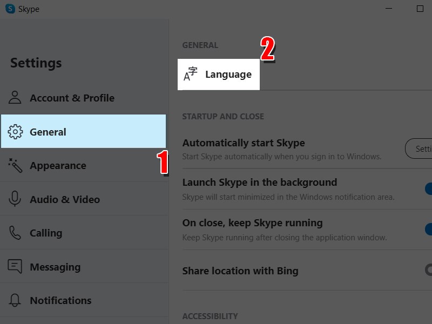This screenshot has width=432, height=324.
Task: Select the Messaging settings tab
Action: click(x=55, y=267)
